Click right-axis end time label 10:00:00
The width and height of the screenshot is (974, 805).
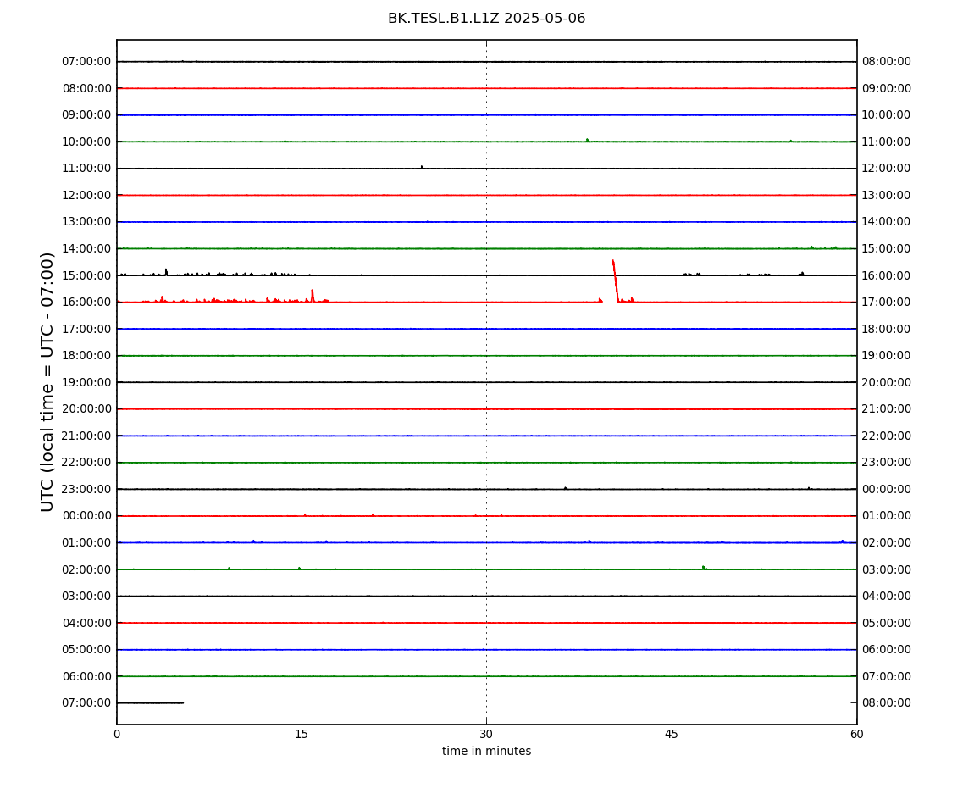click(887, 115)
